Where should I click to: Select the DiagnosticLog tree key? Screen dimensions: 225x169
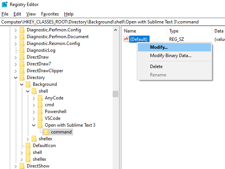(41, 50)
